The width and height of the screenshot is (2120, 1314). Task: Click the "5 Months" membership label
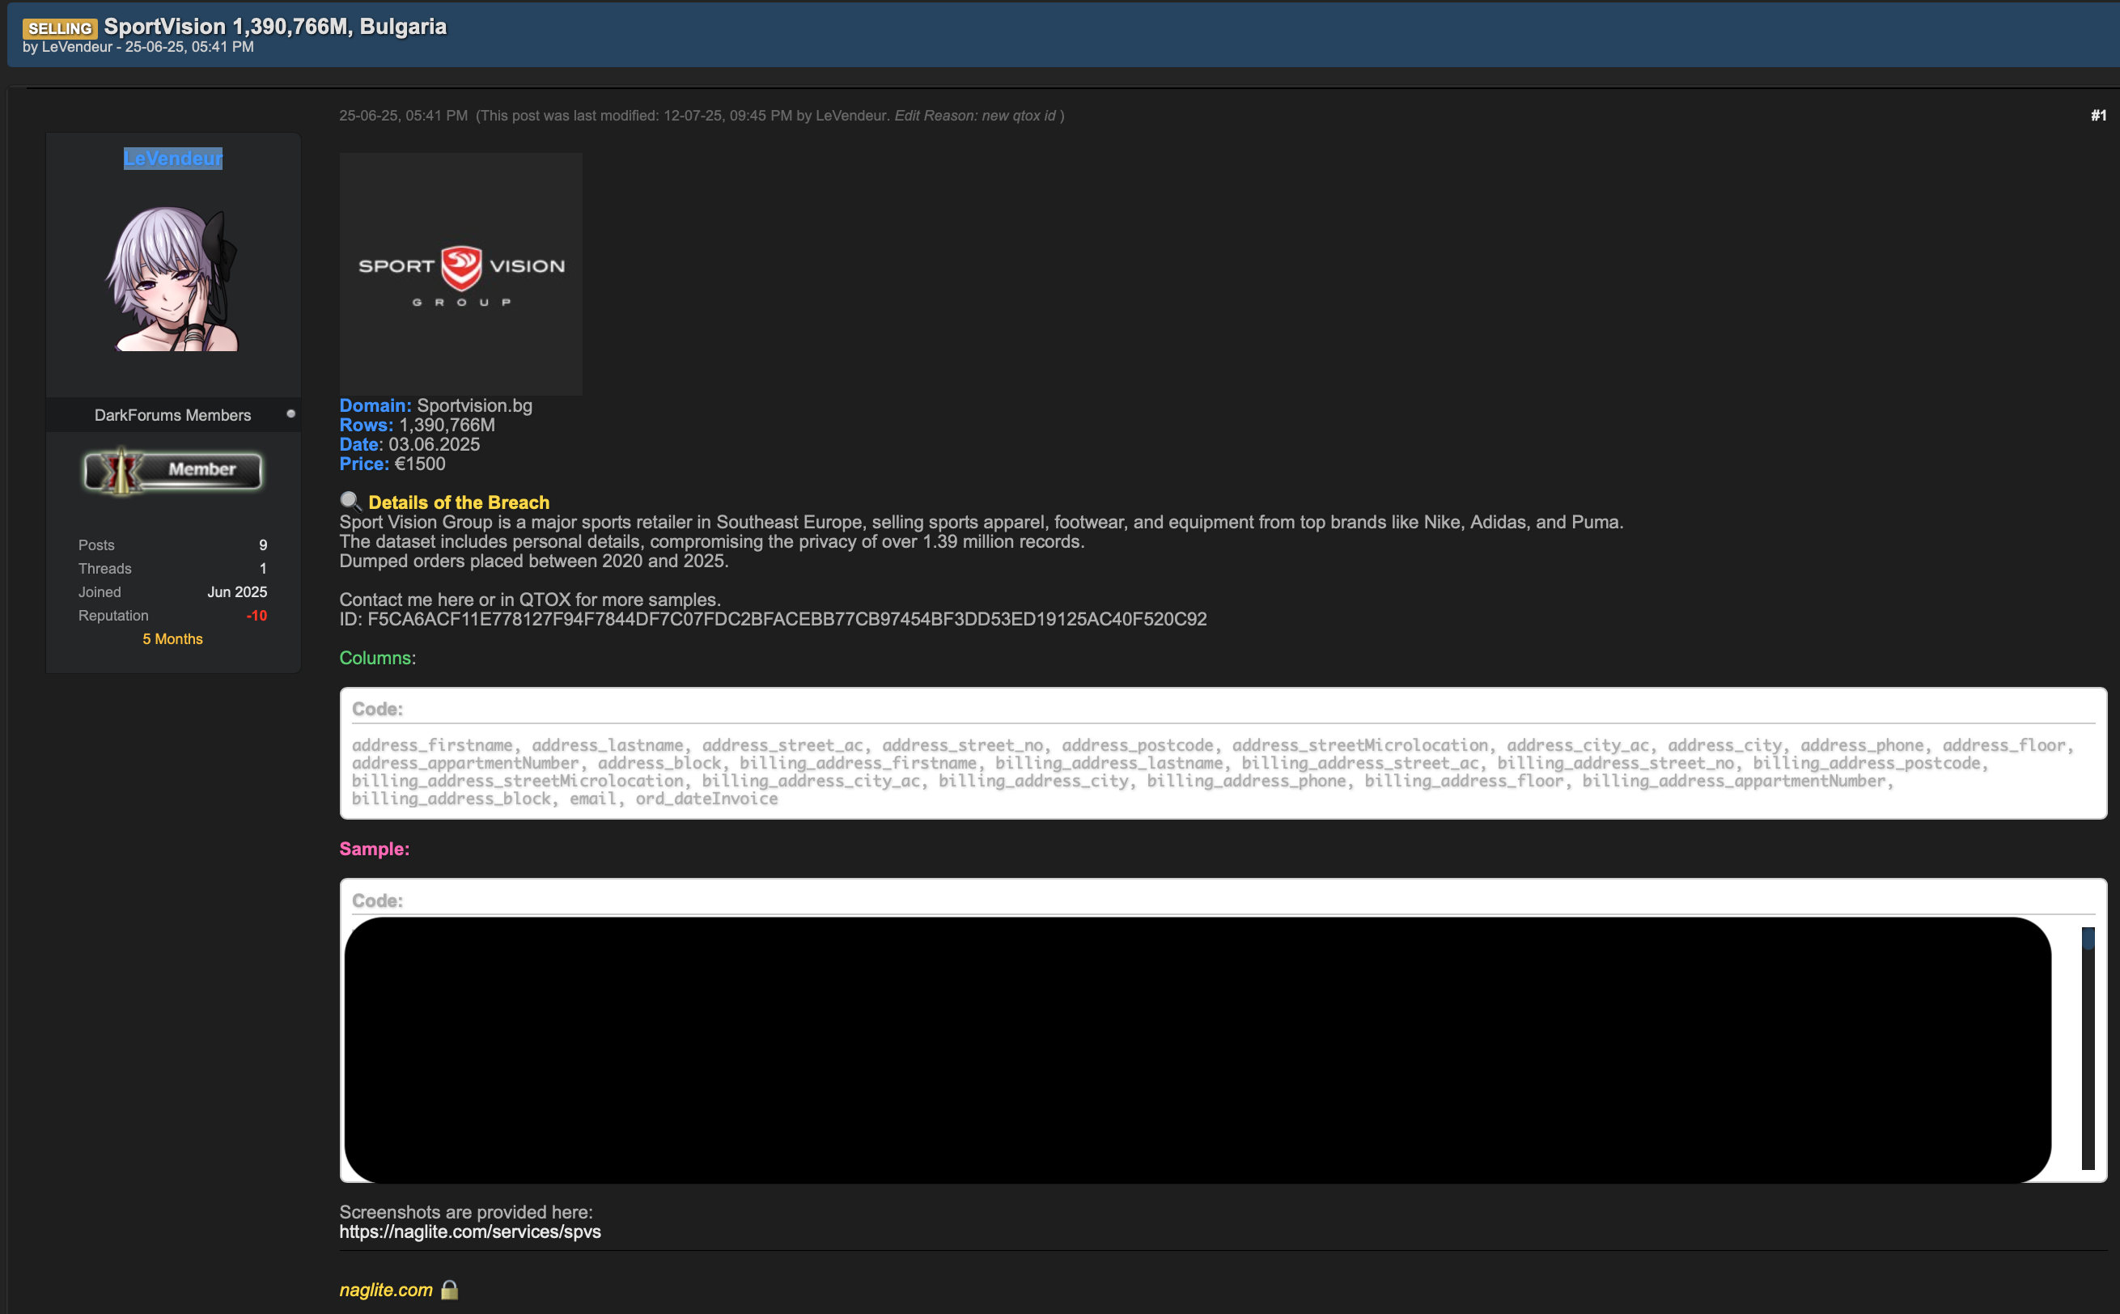pos(173,638)
